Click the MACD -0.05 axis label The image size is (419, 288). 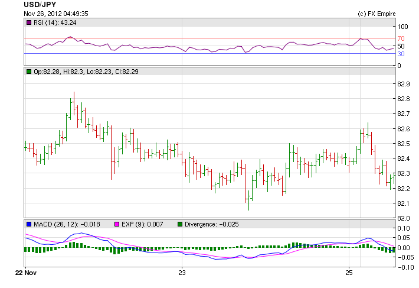(x=406, y=257)
